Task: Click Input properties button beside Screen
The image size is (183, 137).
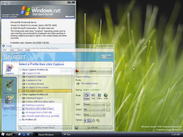Action: click(x=108, y=104)
